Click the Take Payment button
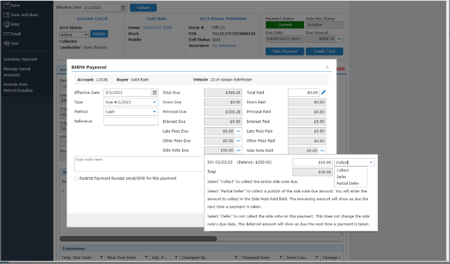Viewport: 450px width, 264px height. [285, 51]
